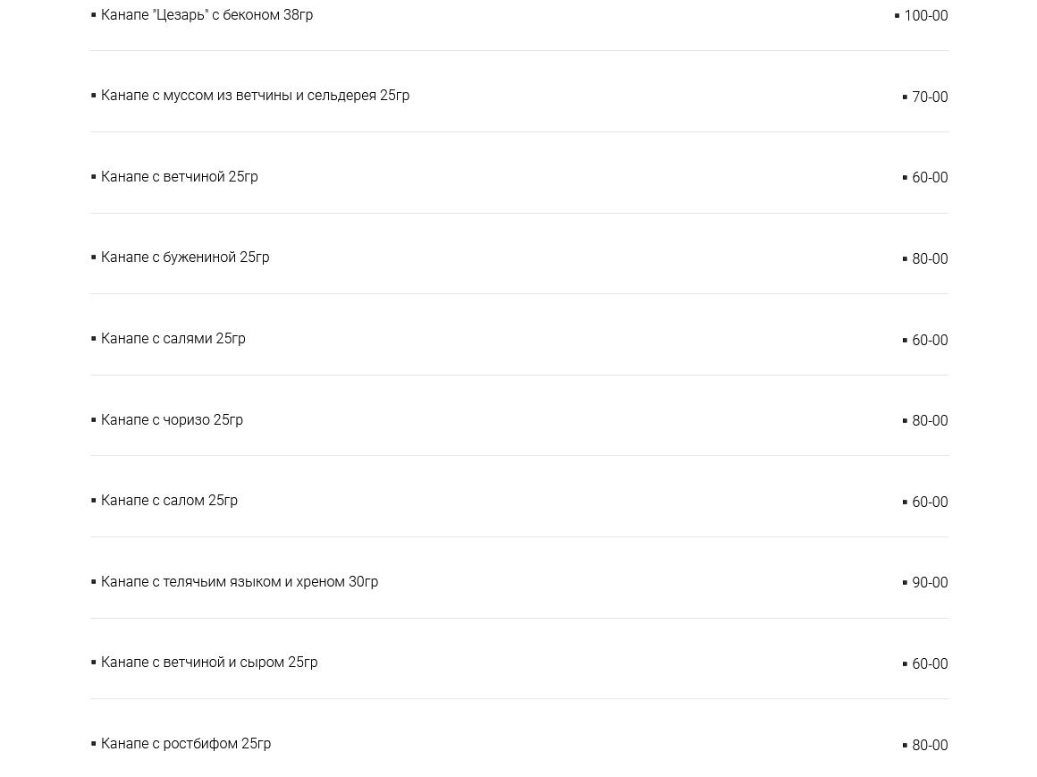This screenshot has width=1037, height=777.
Task: Click the 60-00 price of ветчиной и сыром
Action: pos(929,664)
